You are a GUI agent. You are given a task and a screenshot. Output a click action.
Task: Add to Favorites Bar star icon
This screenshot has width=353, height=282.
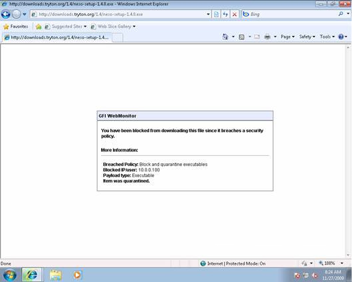point(39,27)
